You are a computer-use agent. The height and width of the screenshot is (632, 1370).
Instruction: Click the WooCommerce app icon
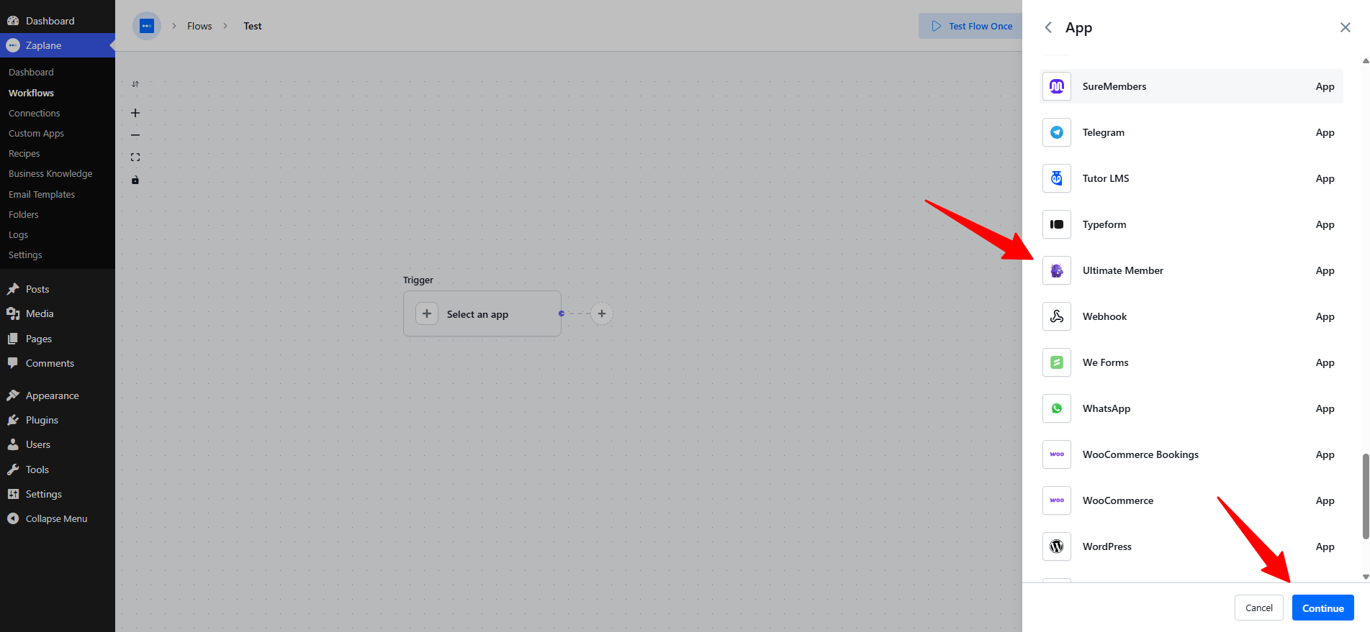[1057, 500]
